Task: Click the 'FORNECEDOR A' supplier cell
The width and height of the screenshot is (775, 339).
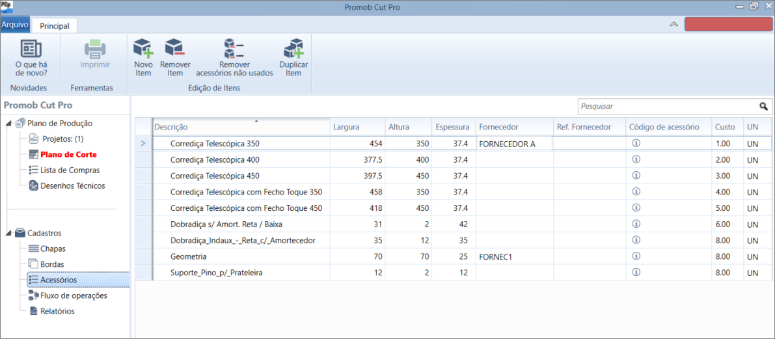Action: 515,144
